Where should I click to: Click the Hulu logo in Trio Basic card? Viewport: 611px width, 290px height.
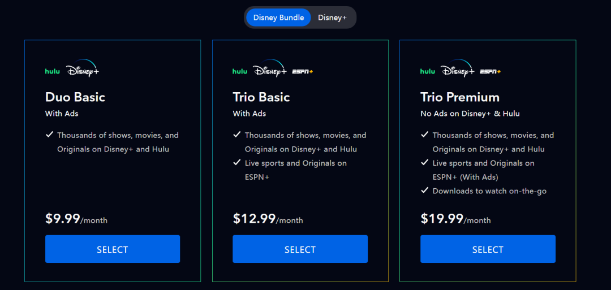click(240, 72)
